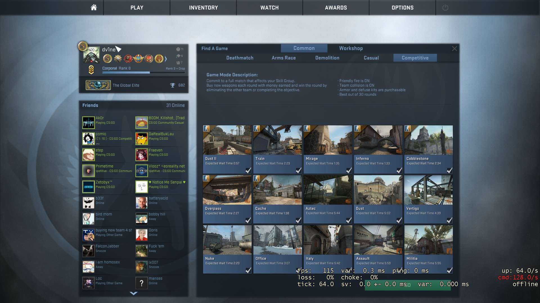The image size is (540, 303).
Task: Toggle the Vertigo map selection checkbox
Action: tap(449, 220)
